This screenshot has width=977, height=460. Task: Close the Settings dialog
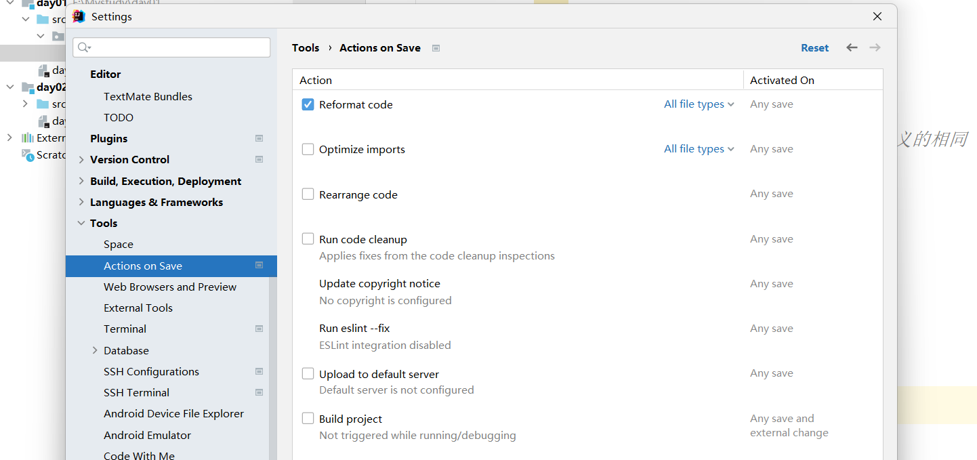(x=877, y=16)
